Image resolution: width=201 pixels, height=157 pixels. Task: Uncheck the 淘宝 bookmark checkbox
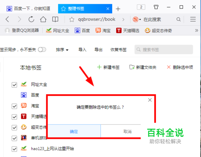14,106
